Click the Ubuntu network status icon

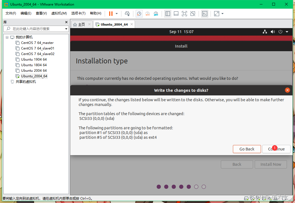[x=265, y=32]
